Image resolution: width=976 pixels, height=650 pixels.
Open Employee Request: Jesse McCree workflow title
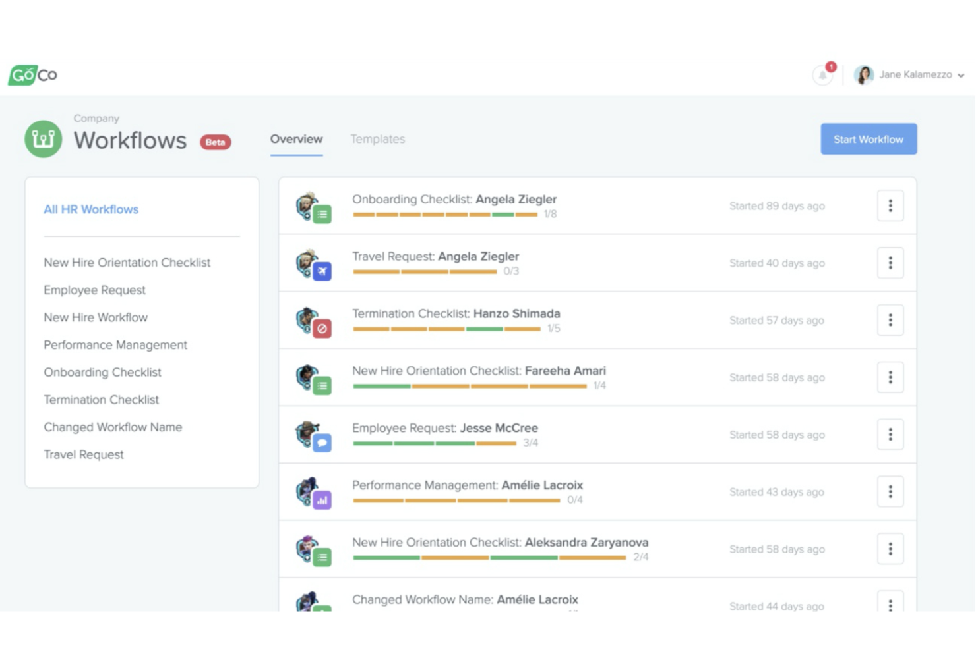pos(444,428)
